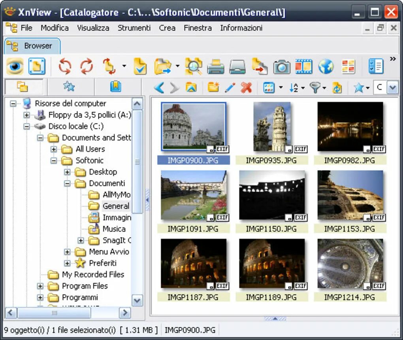Click the rename pencil icon
The height and width of the screenshot is (340, 403).
(x=230, y=88)
